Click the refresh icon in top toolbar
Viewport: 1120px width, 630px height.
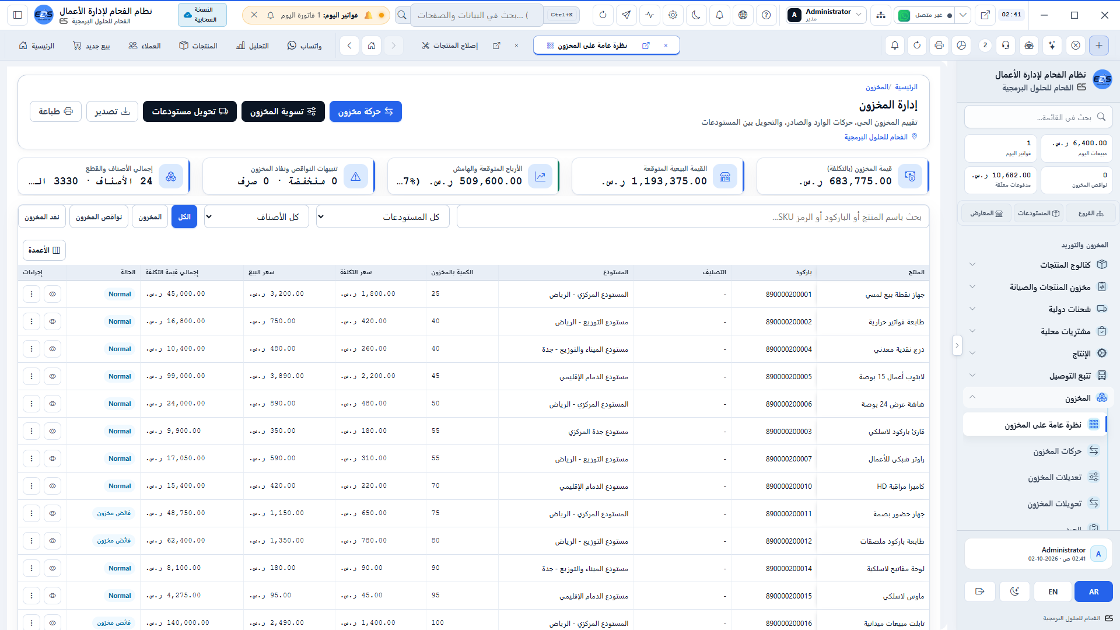pos(603,15)
